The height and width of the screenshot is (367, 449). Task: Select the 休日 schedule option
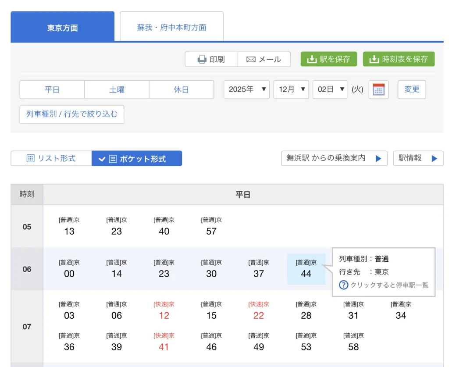tap(182, 89)
